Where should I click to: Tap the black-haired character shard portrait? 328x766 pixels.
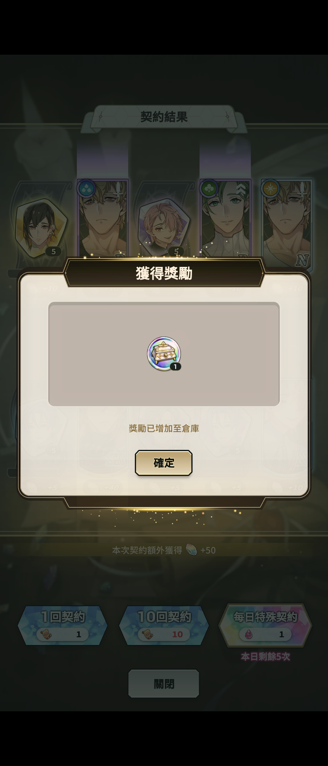(x=41, y=229)
